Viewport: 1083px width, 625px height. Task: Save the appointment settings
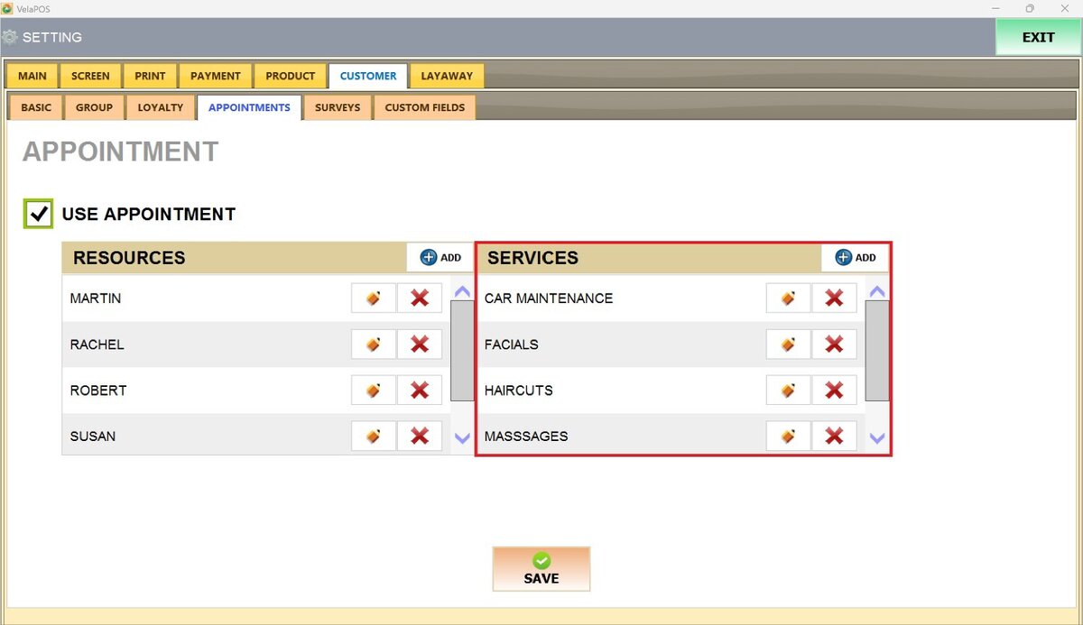(541, 569)
